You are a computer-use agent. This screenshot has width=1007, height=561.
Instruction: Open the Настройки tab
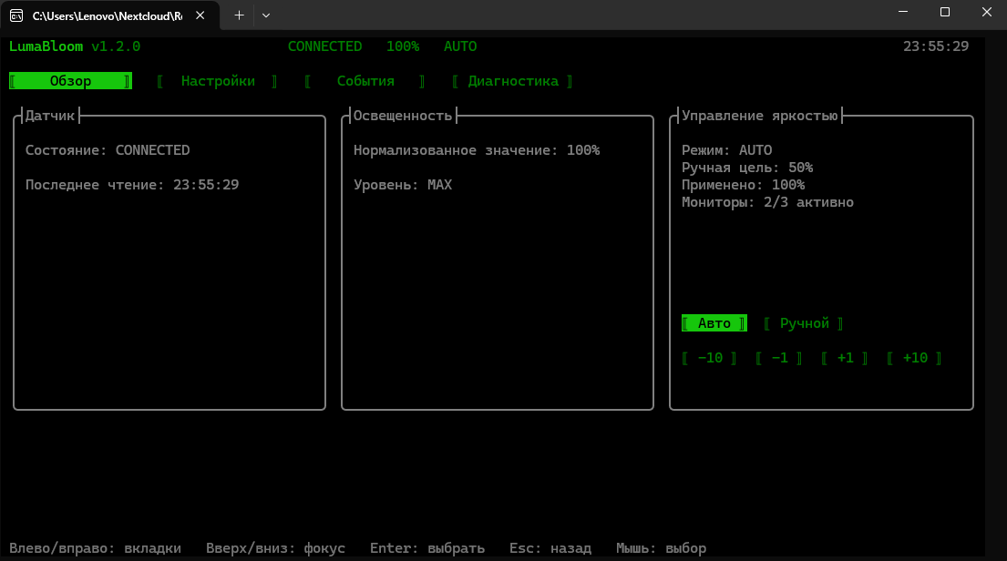pos(218,81)
